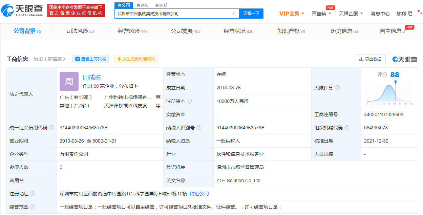
Task: Click the 发生变更时通知我 bell button
Action: coord(136,59)
